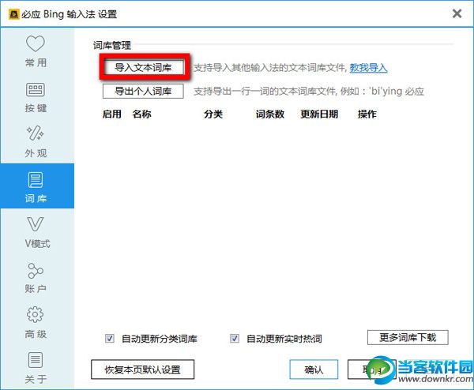Click the 导入文本词库 button
Viewport: 474px width, 390px height.
pyautogui.click(x=143, y=67)
